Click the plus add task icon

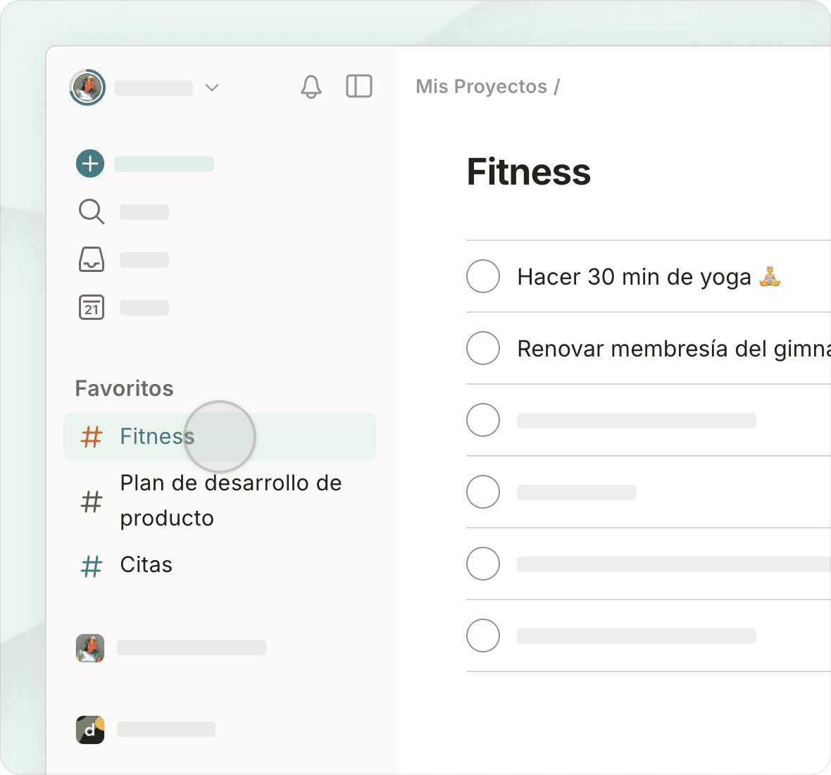pos(90,163)
